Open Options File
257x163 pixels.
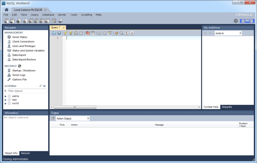(x=19, y=79)
